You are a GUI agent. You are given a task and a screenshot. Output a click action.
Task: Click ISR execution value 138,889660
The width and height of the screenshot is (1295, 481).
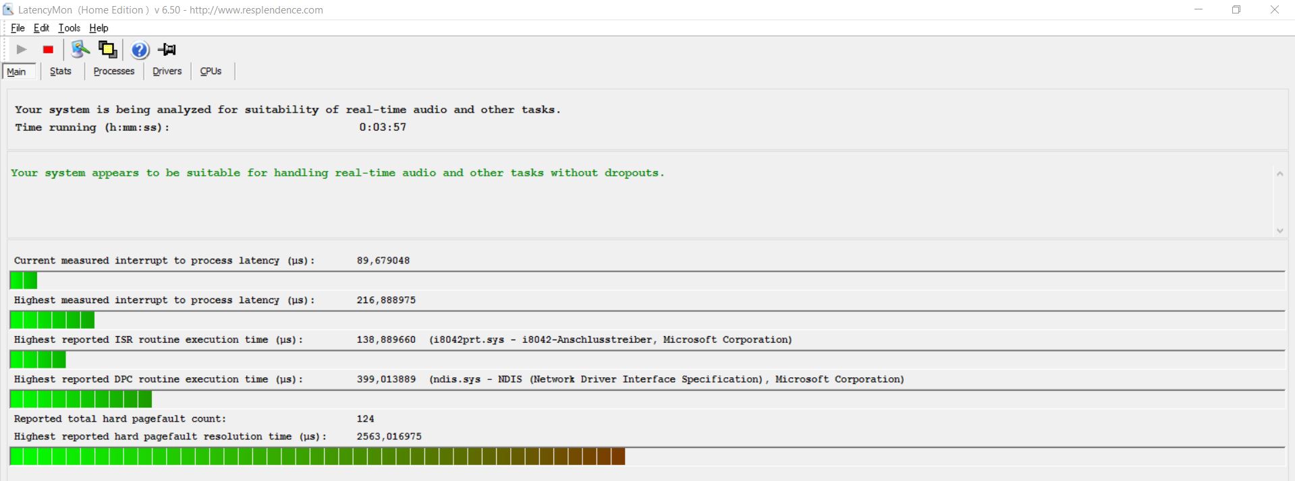click(x=386, y=340)
